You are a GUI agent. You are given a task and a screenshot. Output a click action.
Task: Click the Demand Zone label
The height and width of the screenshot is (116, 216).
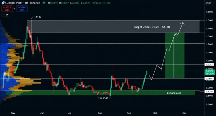pos(174,93)
